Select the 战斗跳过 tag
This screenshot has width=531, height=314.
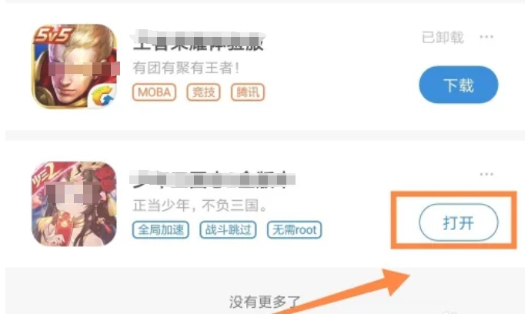(228, 229)
